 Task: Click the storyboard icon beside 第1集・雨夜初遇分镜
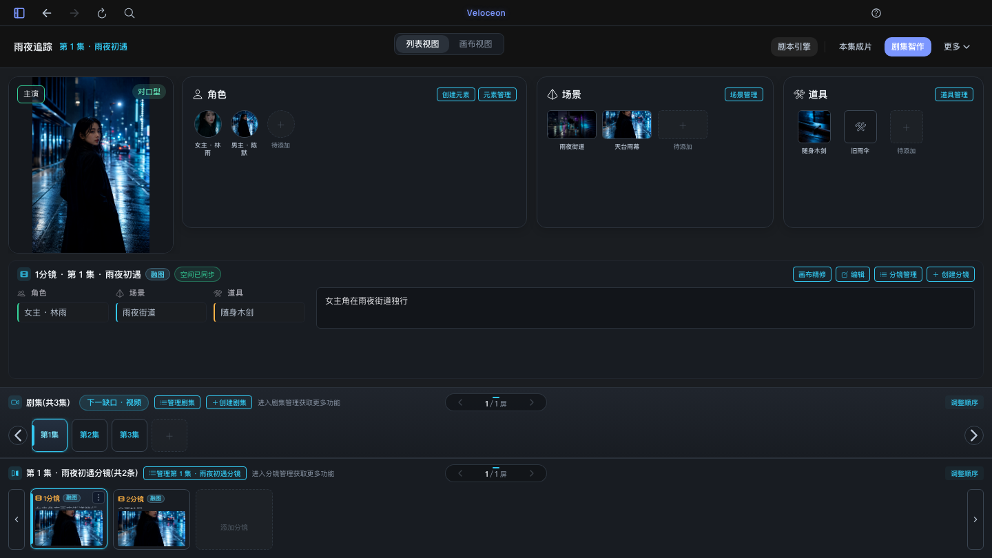15,473
